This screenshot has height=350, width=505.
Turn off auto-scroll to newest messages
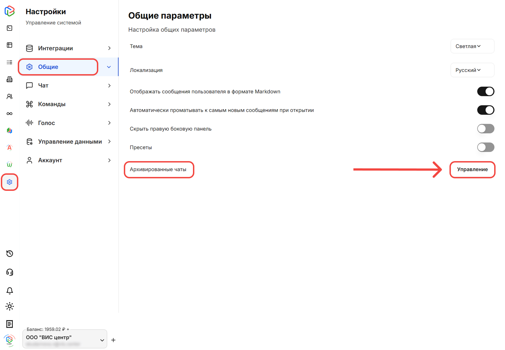click(486, 110)
